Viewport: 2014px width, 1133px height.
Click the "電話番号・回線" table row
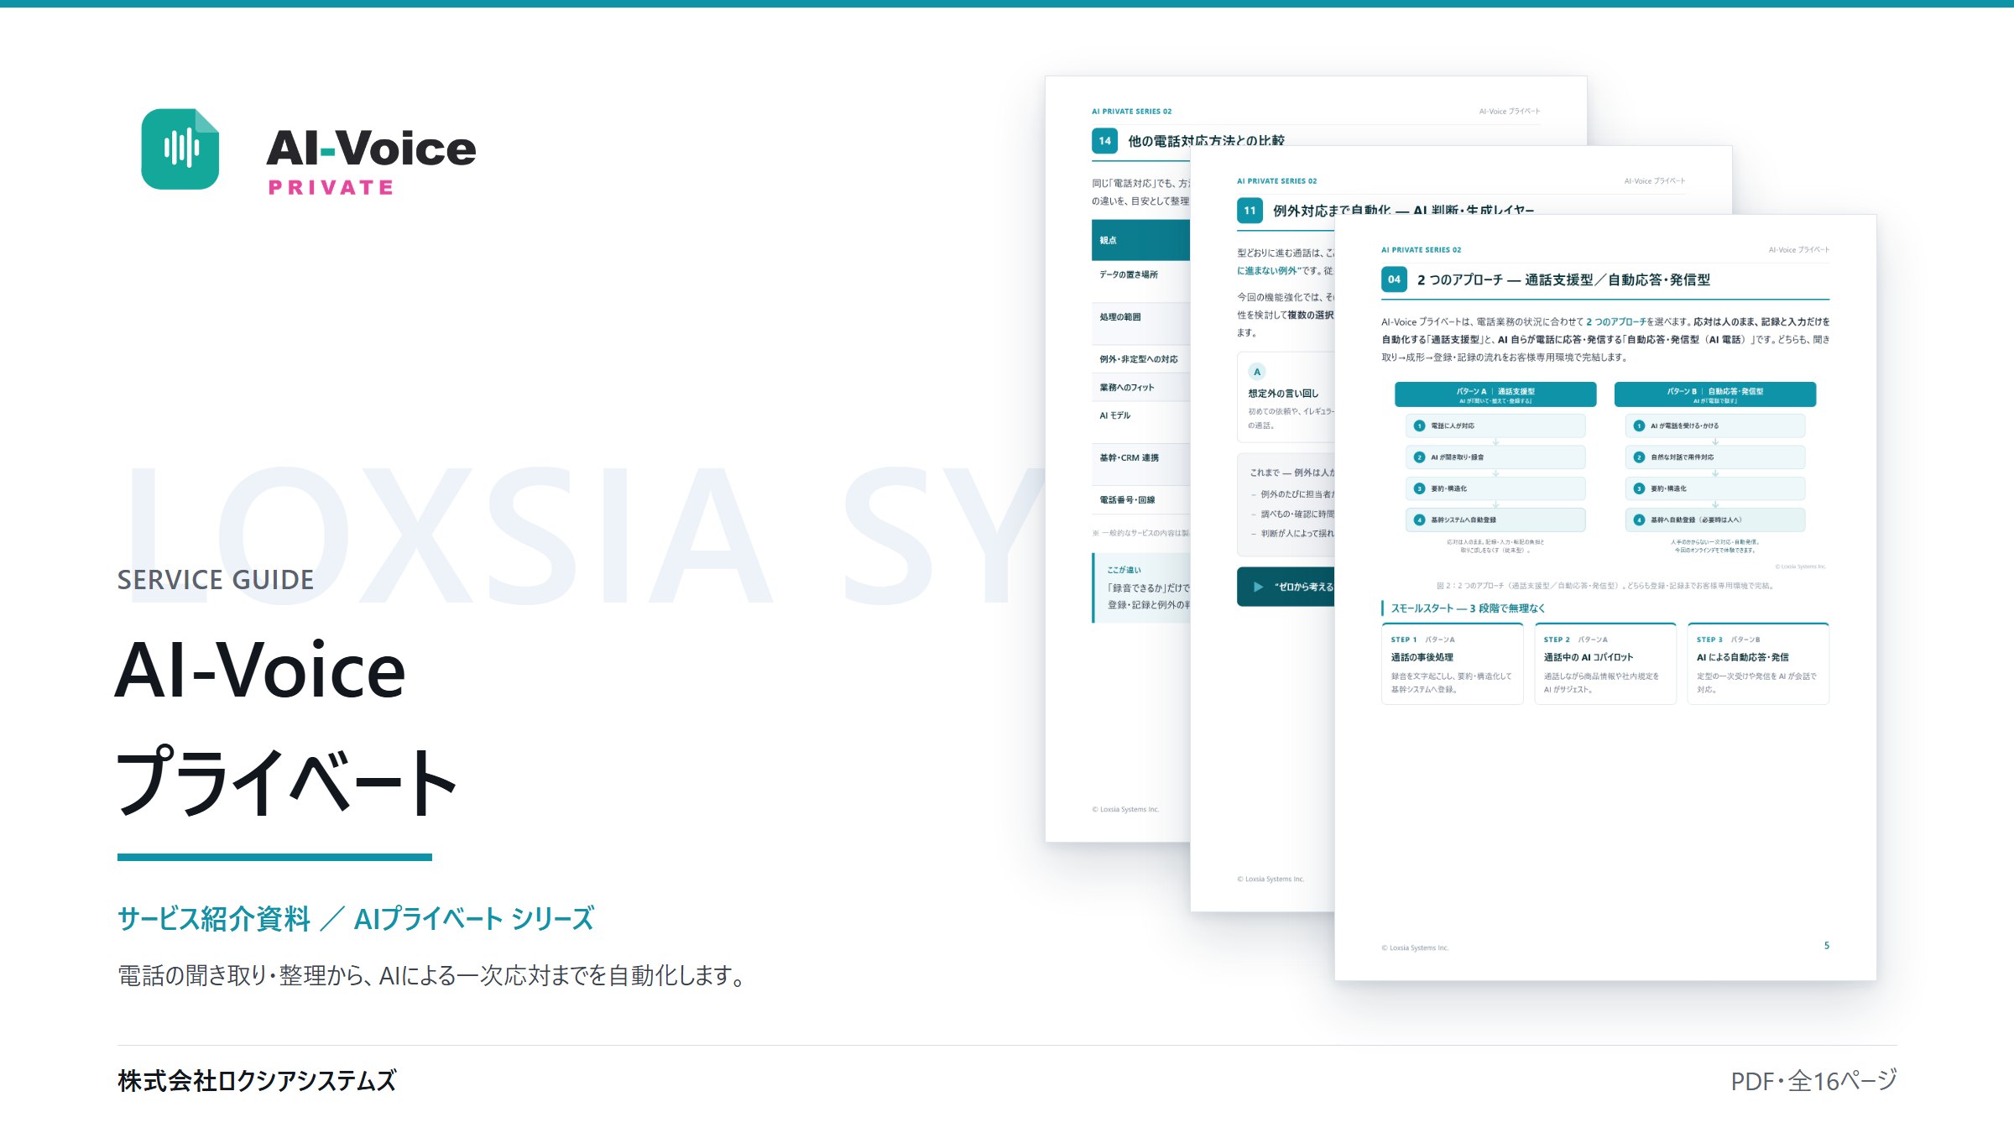click(x=1140, y=500)
